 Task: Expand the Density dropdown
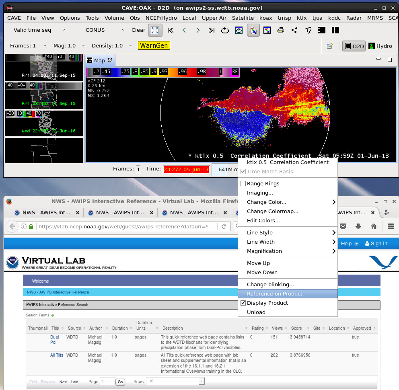(130, 46)
